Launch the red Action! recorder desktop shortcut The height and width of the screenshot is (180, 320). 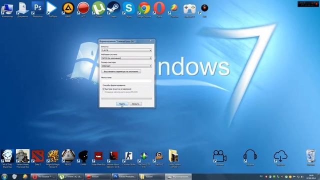[83, 9]
